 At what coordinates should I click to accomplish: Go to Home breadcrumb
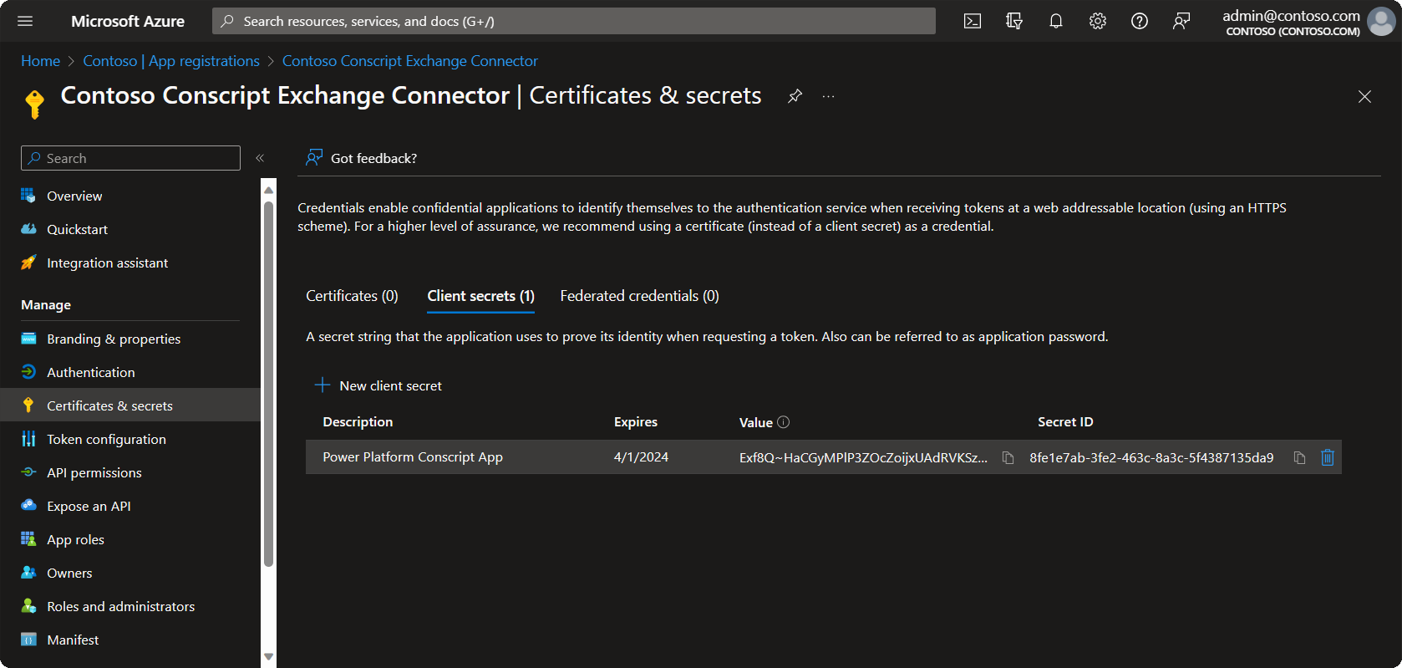[40, 61]
